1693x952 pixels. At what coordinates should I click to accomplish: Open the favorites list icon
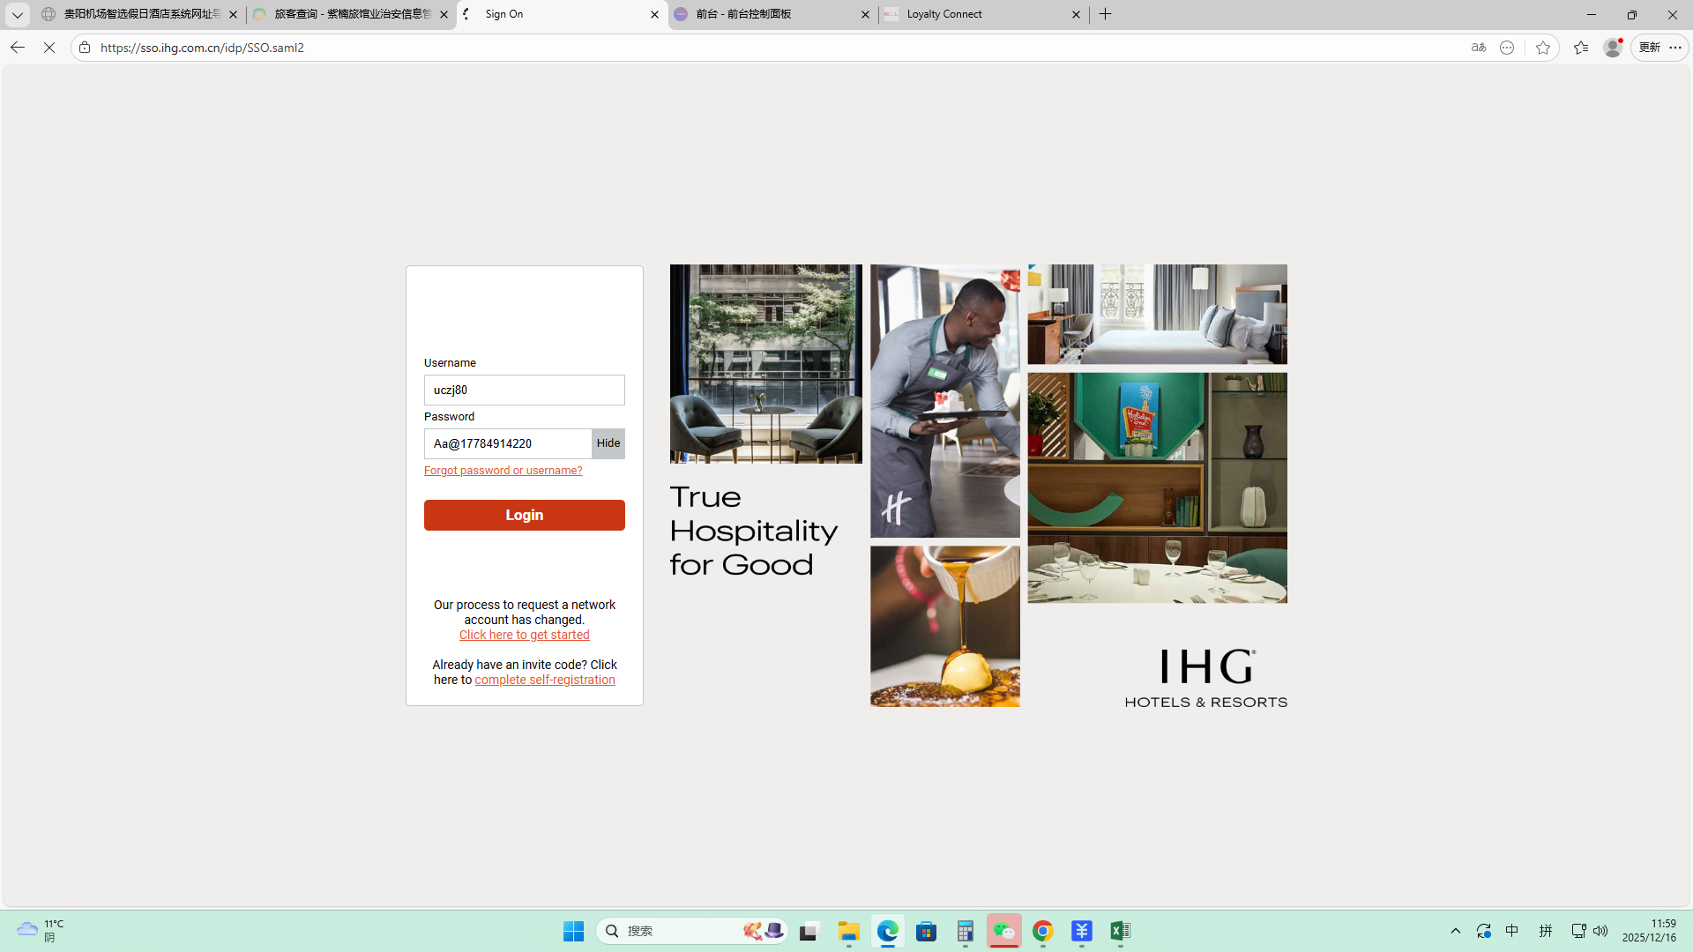[1580, 48]
